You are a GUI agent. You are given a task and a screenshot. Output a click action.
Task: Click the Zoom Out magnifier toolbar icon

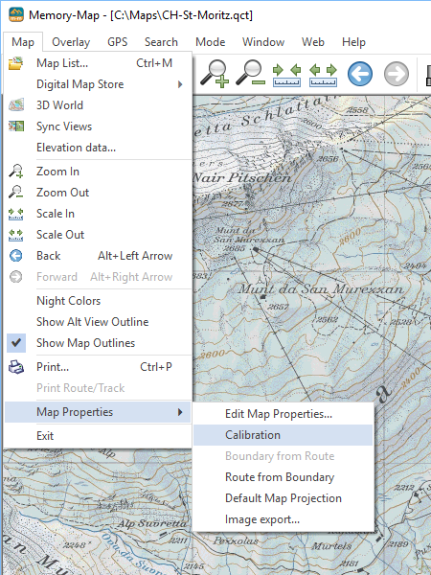[250, 74]
